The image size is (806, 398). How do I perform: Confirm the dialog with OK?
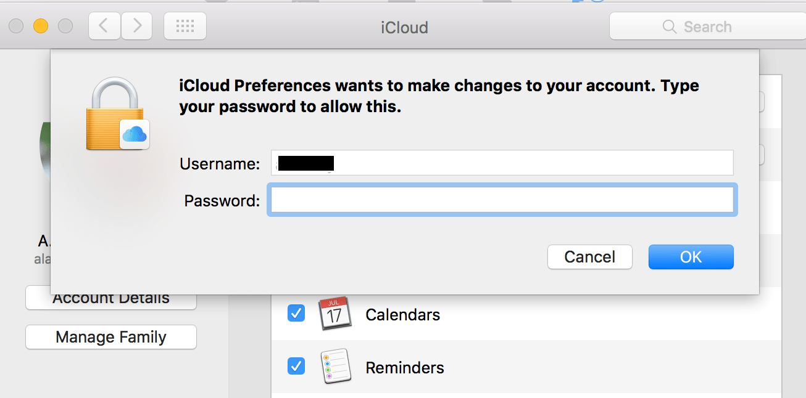pos(691,257)
